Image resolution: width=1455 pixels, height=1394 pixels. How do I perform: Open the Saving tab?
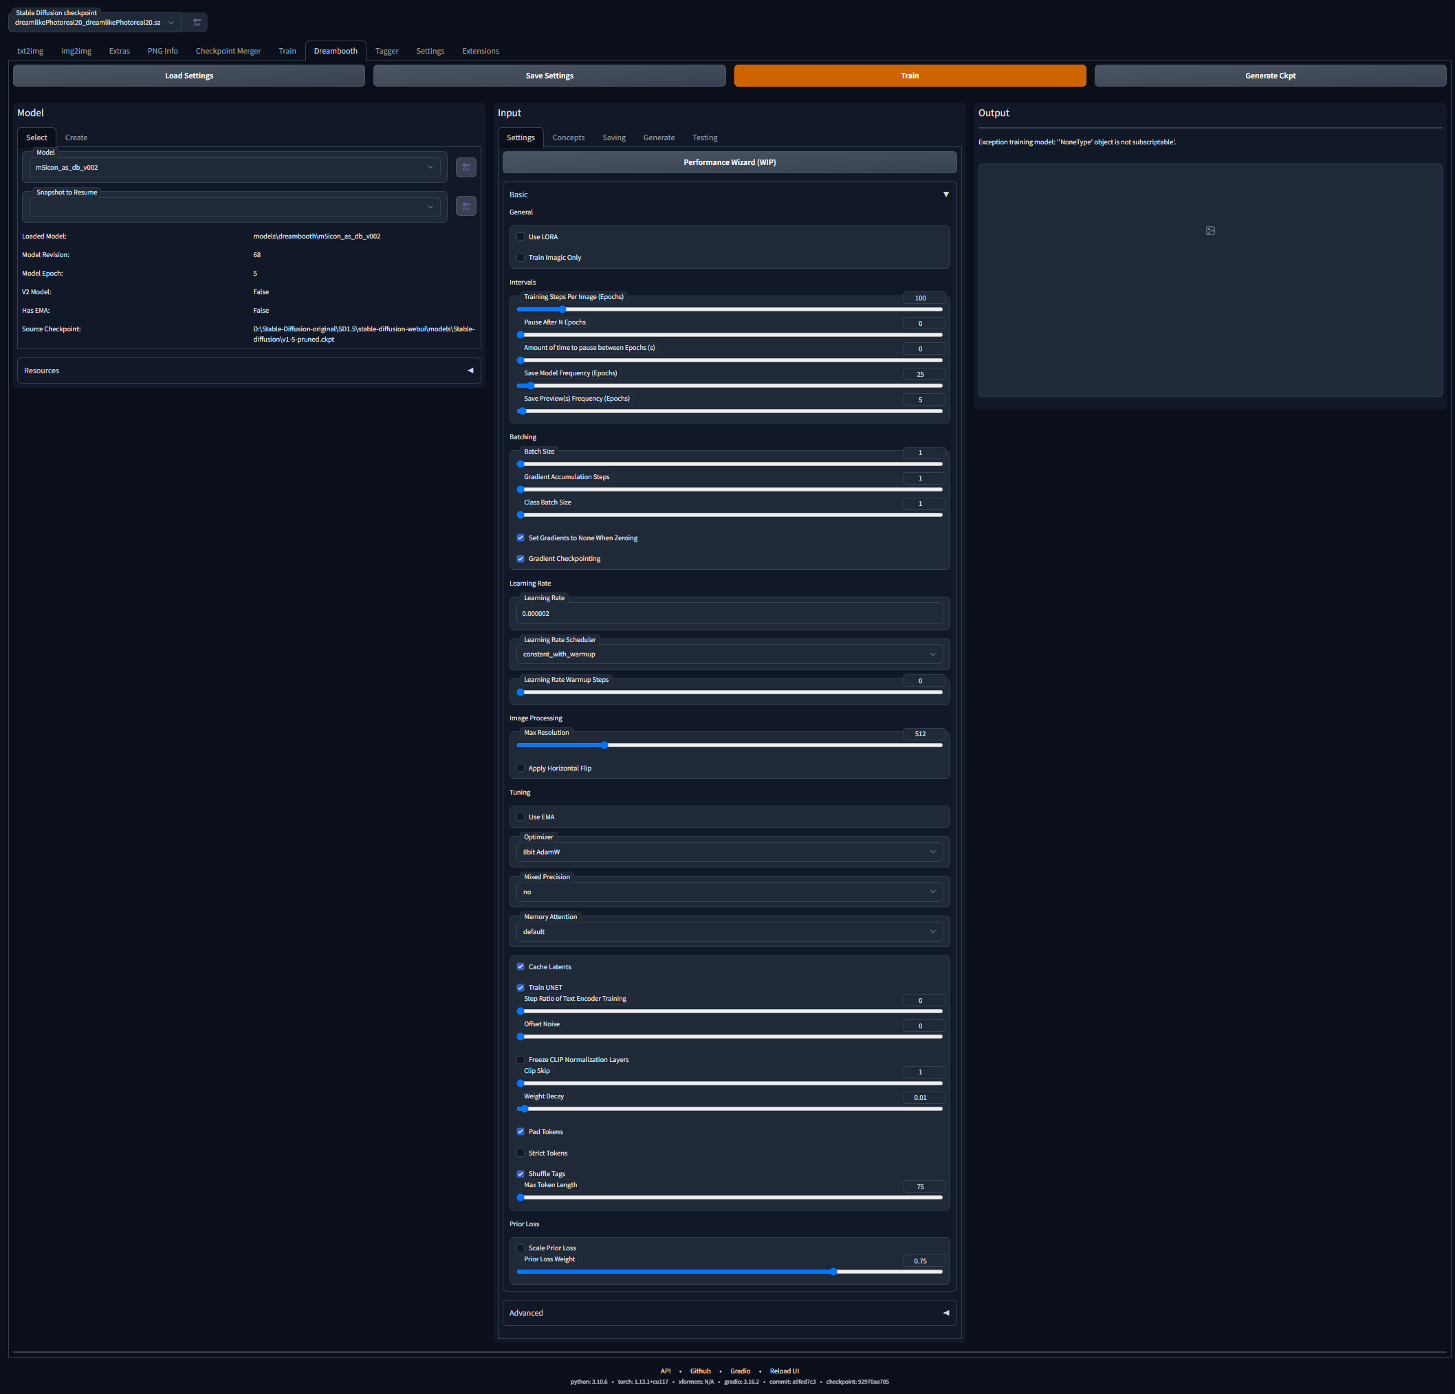[x=613, y=138]
